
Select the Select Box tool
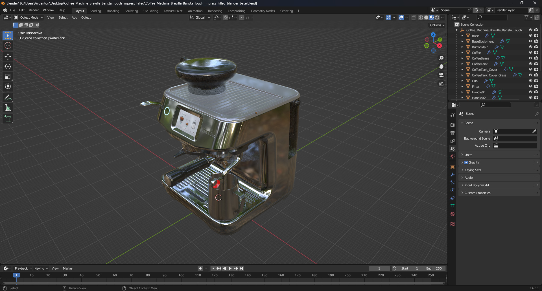tap(8, 36)
